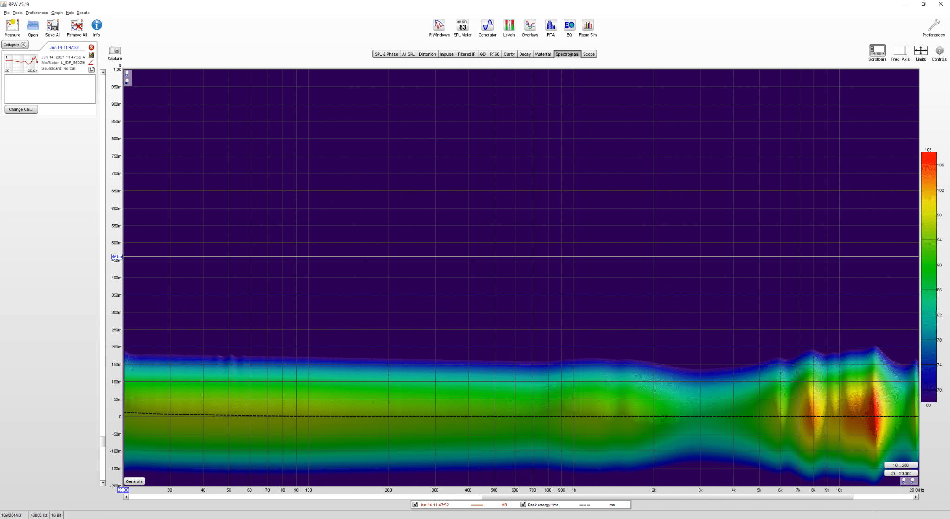Switch to Scope tab

[x=589, y=54]
